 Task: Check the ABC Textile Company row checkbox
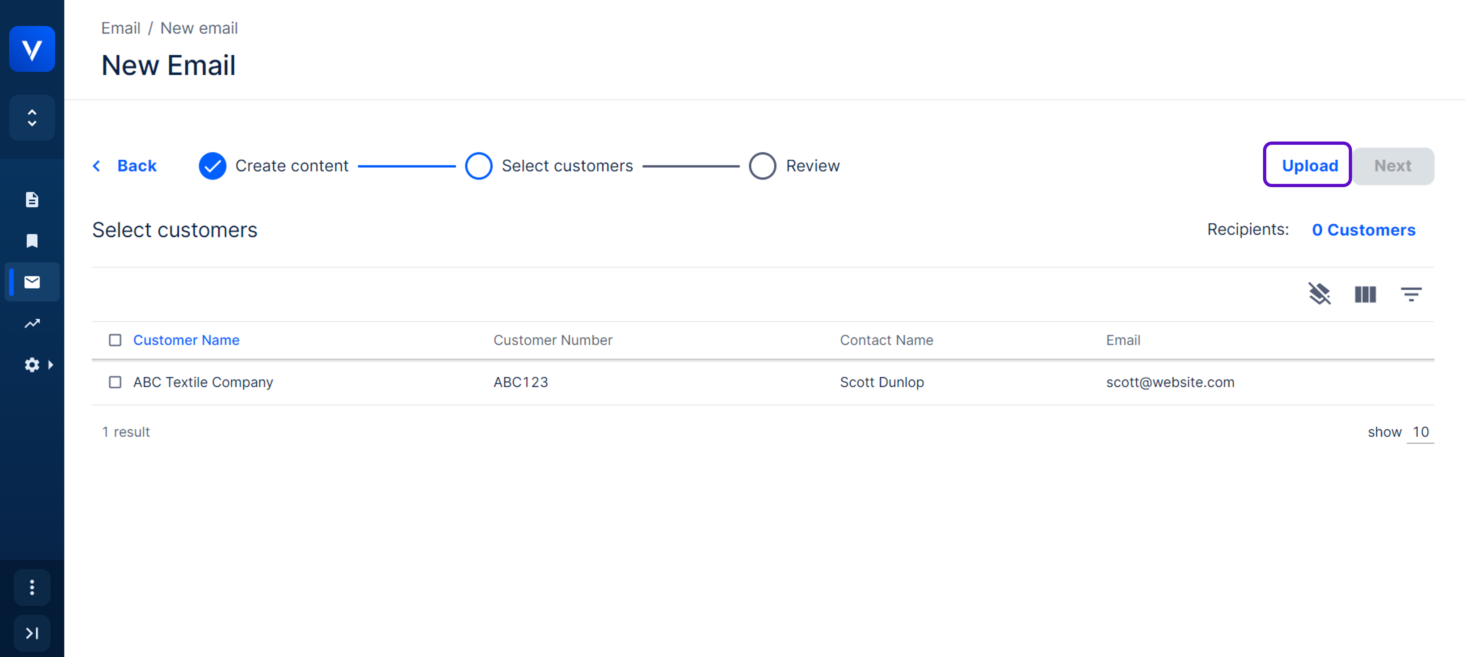(115, 382)
